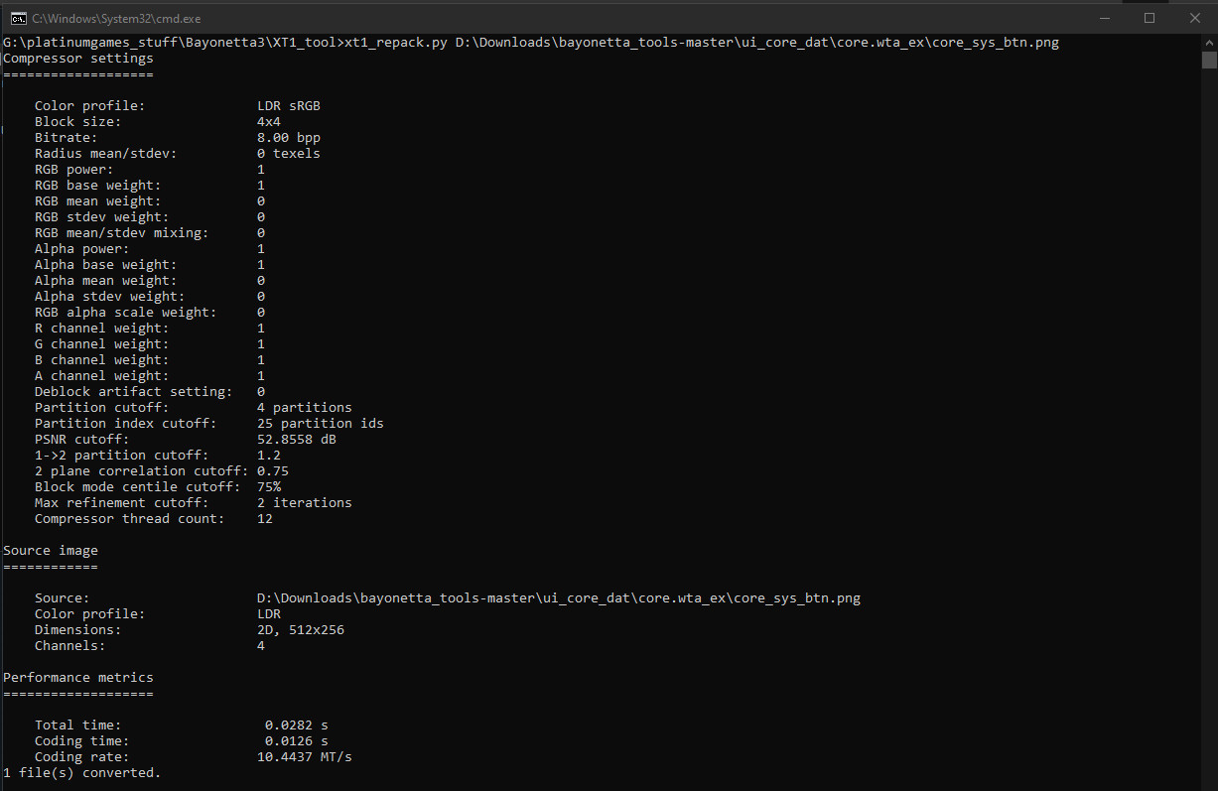Click the '1->2 partition cutoff:' label
The image size is (1218, 791).
click(122, 456)
